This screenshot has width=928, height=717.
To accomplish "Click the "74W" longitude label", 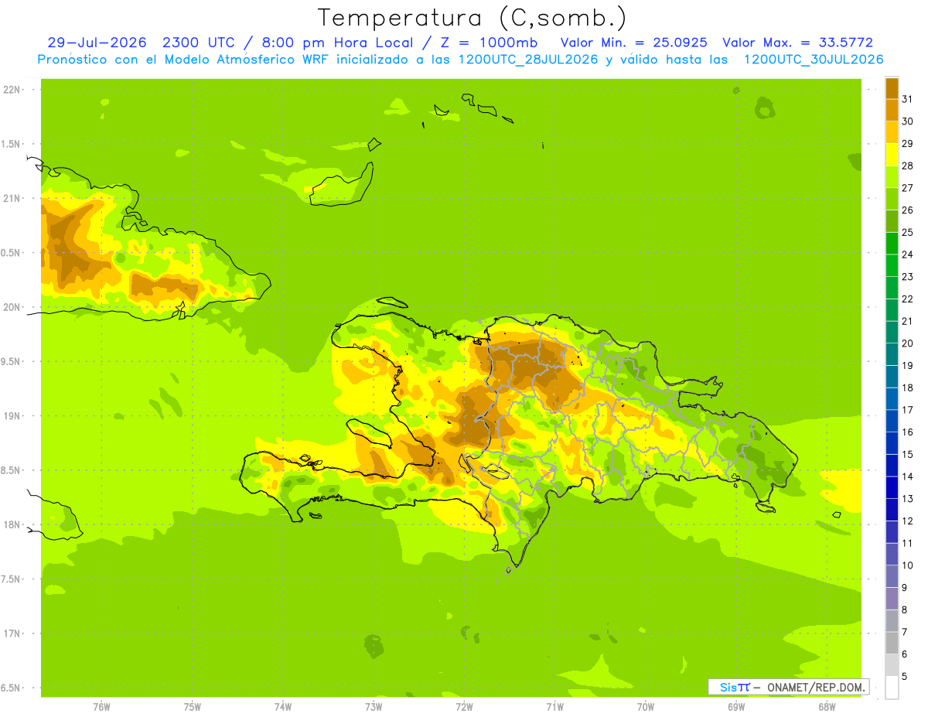I will point(283,707).
